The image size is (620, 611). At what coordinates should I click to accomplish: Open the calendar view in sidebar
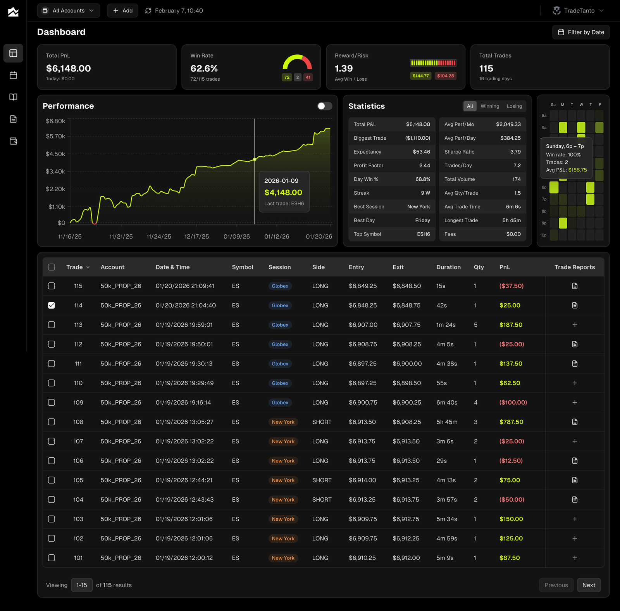pos(13,75)
